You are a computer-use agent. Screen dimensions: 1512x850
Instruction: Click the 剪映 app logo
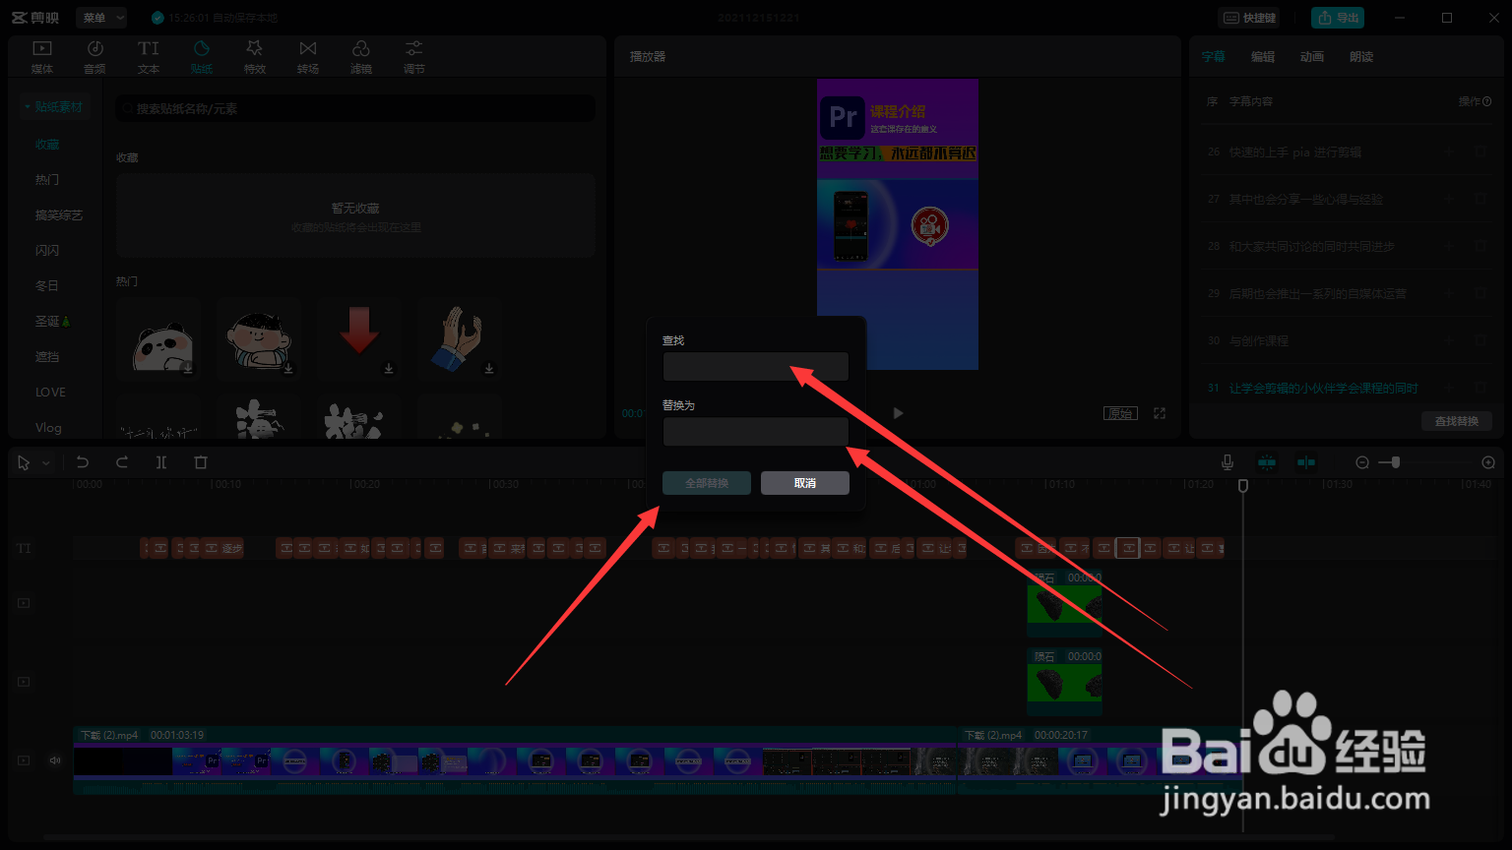37,18
